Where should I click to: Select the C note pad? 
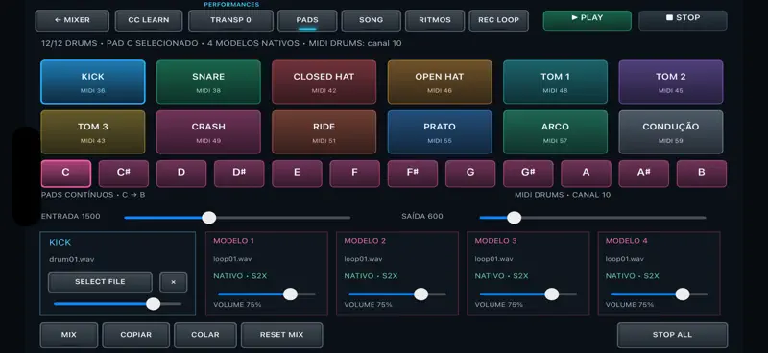pos(65,174)
